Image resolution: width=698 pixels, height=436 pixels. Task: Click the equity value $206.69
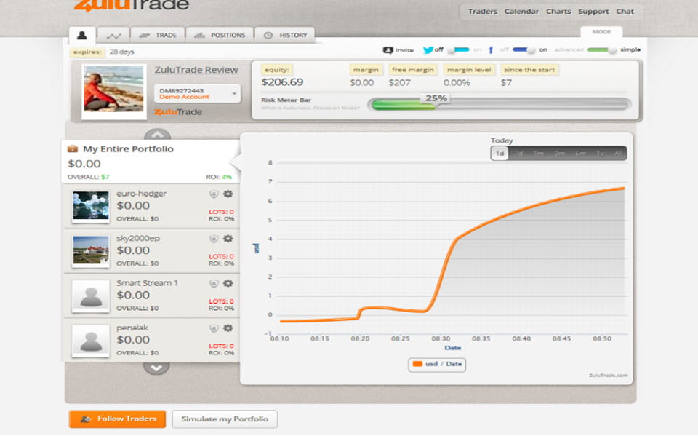click(x=282, y=82)
